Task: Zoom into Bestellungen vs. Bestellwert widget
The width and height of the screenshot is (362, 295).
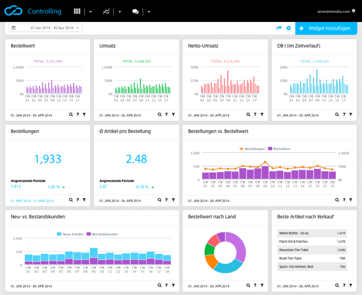Action: [337, 200]
